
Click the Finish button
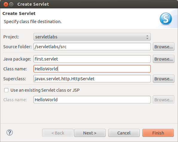click(158, 133)
